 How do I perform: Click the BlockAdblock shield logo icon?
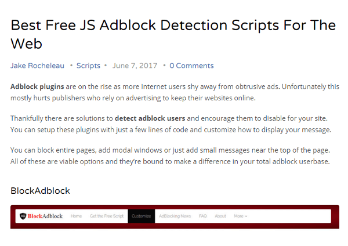[x=23, y=216]
